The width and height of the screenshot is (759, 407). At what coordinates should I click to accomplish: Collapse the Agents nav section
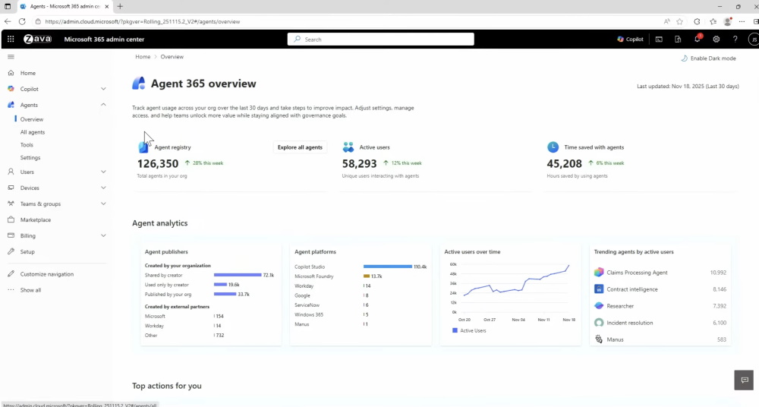(103, 105)
